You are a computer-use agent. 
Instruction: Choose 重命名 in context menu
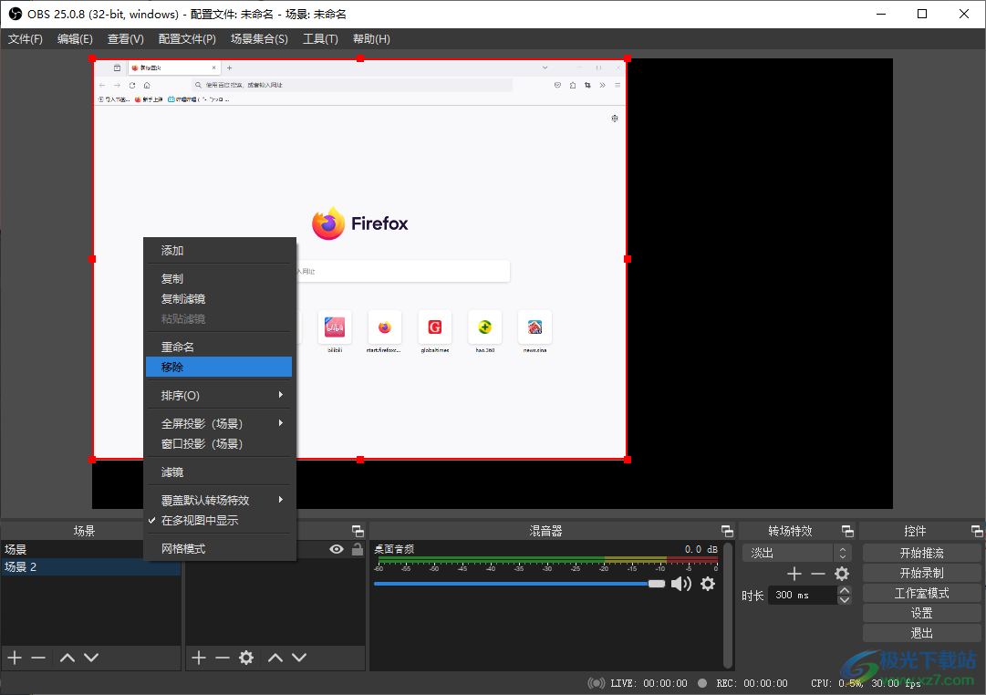click(218, 347)
